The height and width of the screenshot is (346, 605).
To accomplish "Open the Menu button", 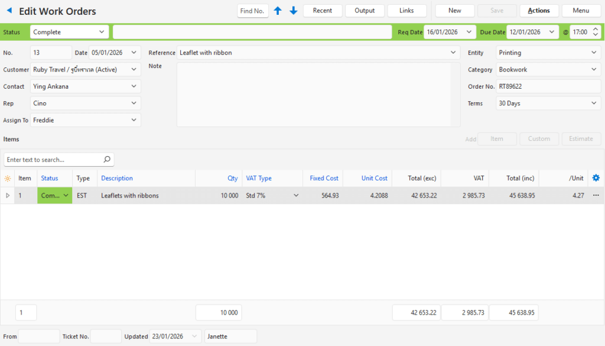I will [581, 11].
